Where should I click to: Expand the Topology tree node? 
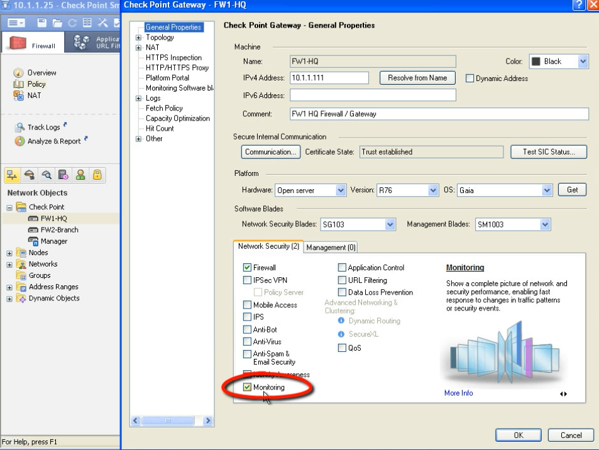(x=138, y=38)
